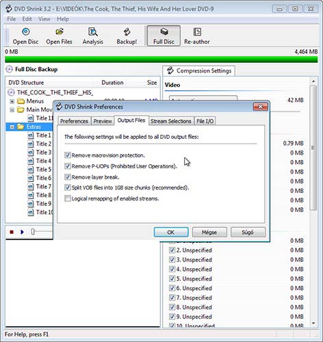Click the Extras folder icon

pos(21,127)
